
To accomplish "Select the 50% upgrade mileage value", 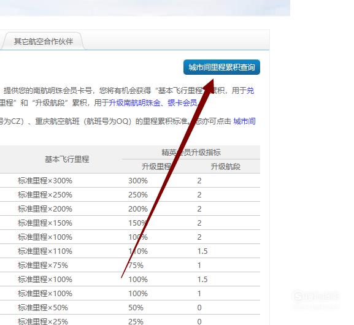I will click(x=136, y=308).
